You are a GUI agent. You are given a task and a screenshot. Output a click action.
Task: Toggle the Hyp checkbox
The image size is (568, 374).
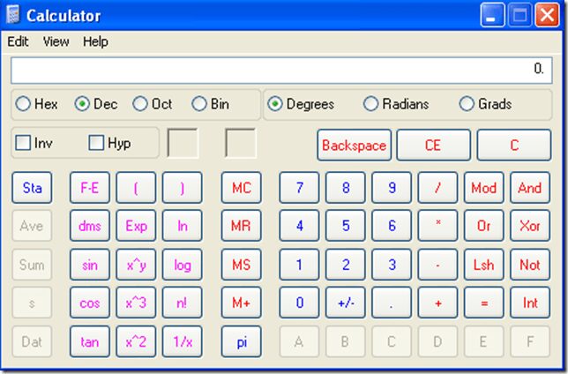(97, 143)
